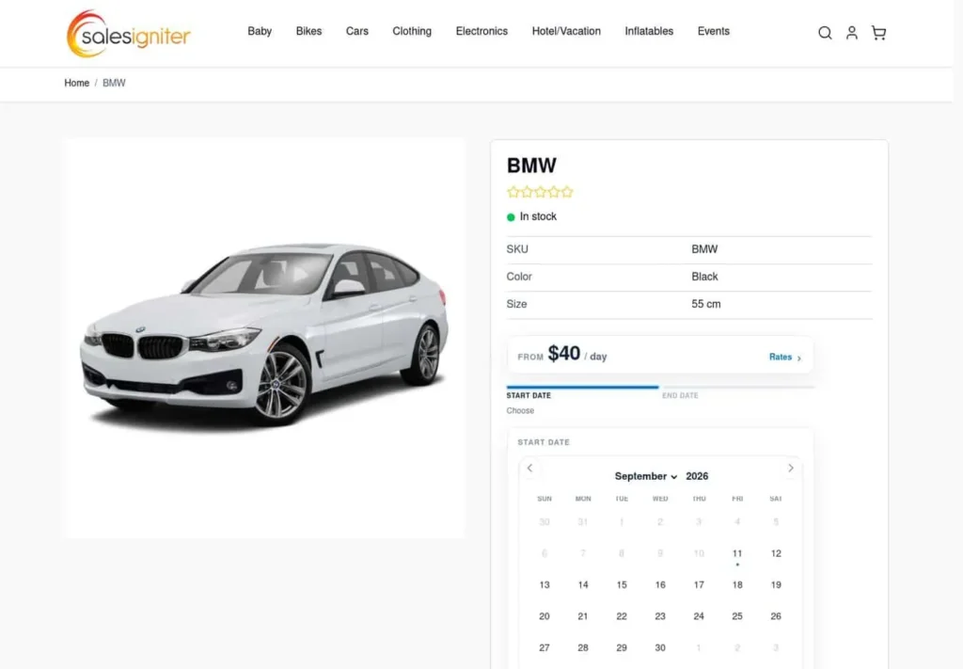The image size is (963, 669).
Task: Open the Bikes category menu
Action: [308, 31]
